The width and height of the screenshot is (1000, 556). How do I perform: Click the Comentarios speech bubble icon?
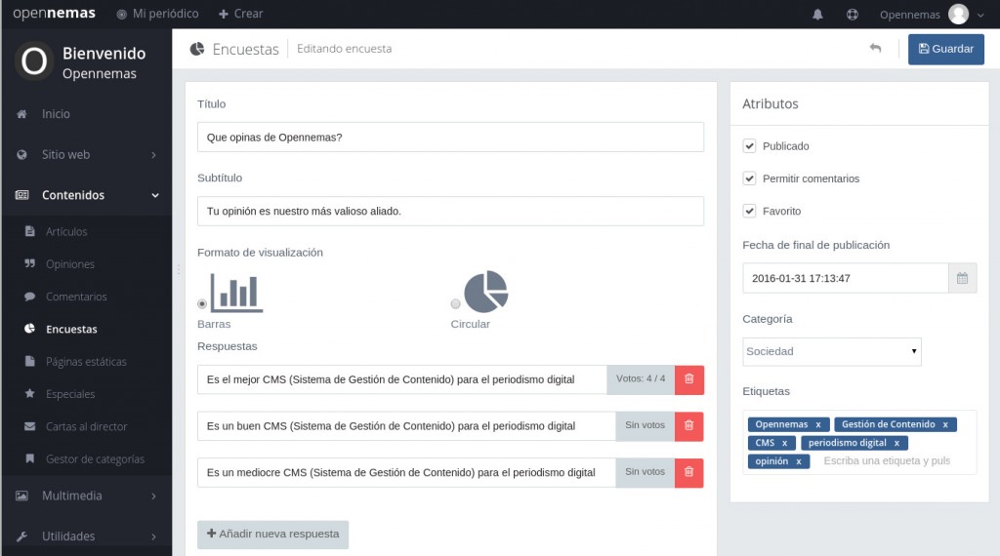point(30,297)
